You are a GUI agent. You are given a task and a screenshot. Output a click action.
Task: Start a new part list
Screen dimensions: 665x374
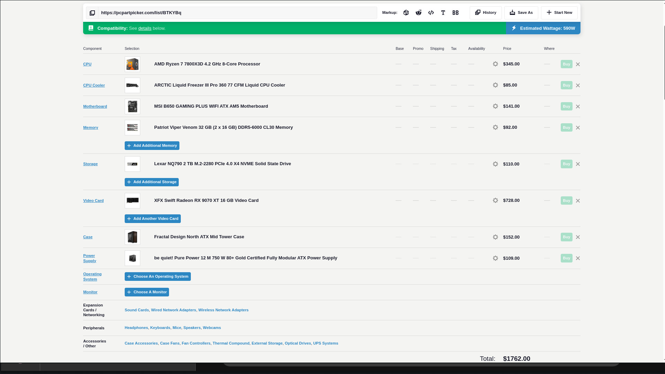(x=559, y=13)
